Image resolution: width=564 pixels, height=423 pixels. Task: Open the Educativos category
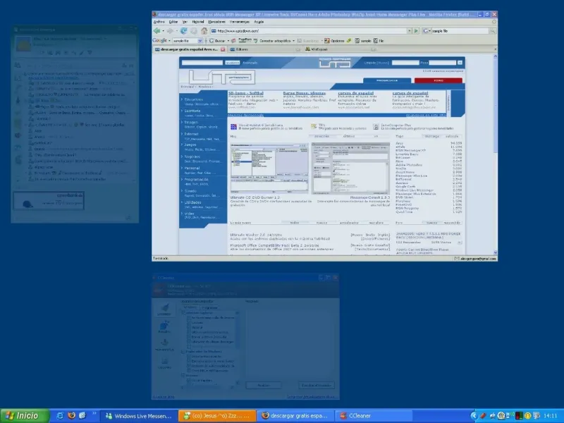tap(194, 99)
